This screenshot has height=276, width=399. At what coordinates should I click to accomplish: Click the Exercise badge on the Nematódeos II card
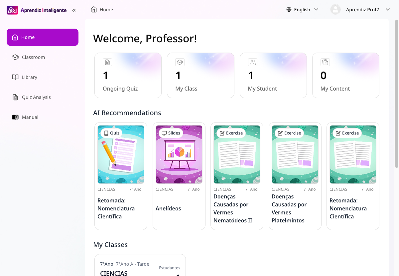click(x=231, y=133)
